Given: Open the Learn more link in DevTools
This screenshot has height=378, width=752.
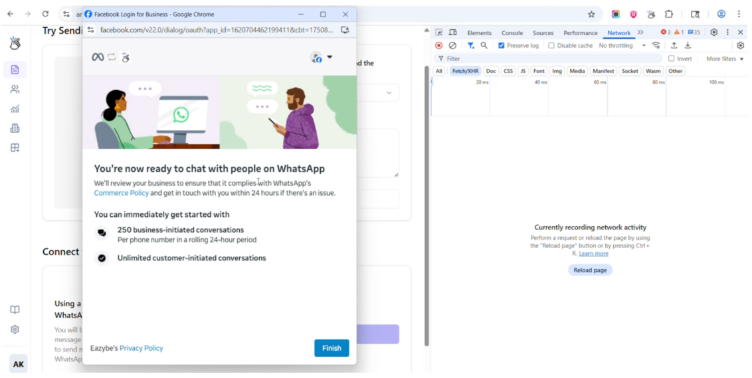Looking at the screenshot, I should (x=593, y=253).
